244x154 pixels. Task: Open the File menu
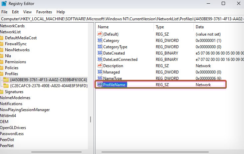click(x=4, y=12)
